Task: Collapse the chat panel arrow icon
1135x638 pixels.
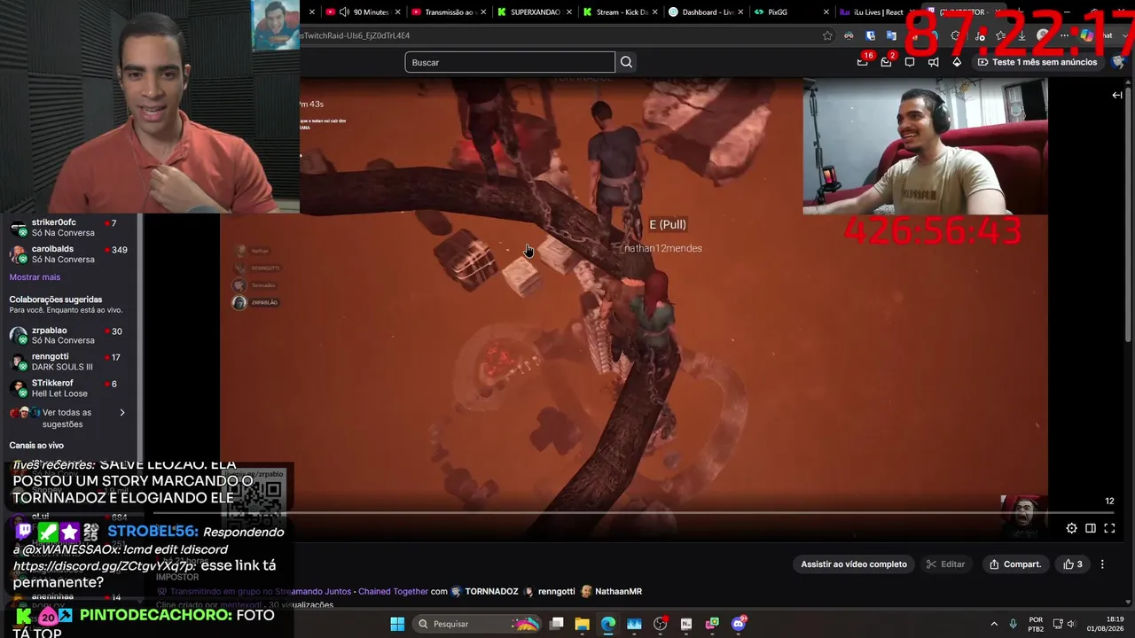Action: point(1117,95)
